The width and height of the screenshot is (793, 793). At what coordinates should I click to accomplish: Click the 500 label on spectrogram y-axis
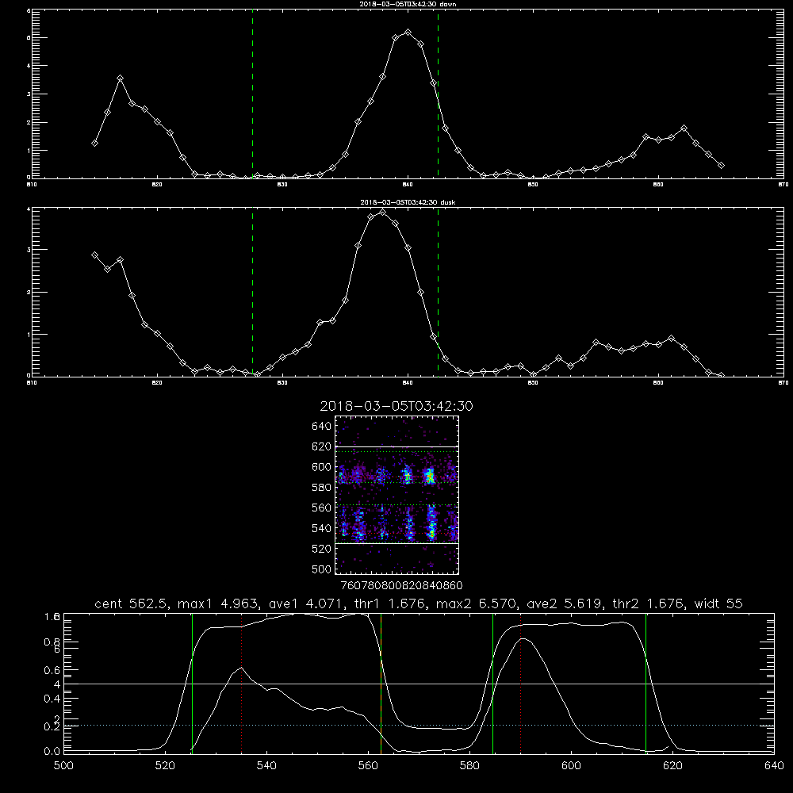pyautogui.click(x=321, y=569)
